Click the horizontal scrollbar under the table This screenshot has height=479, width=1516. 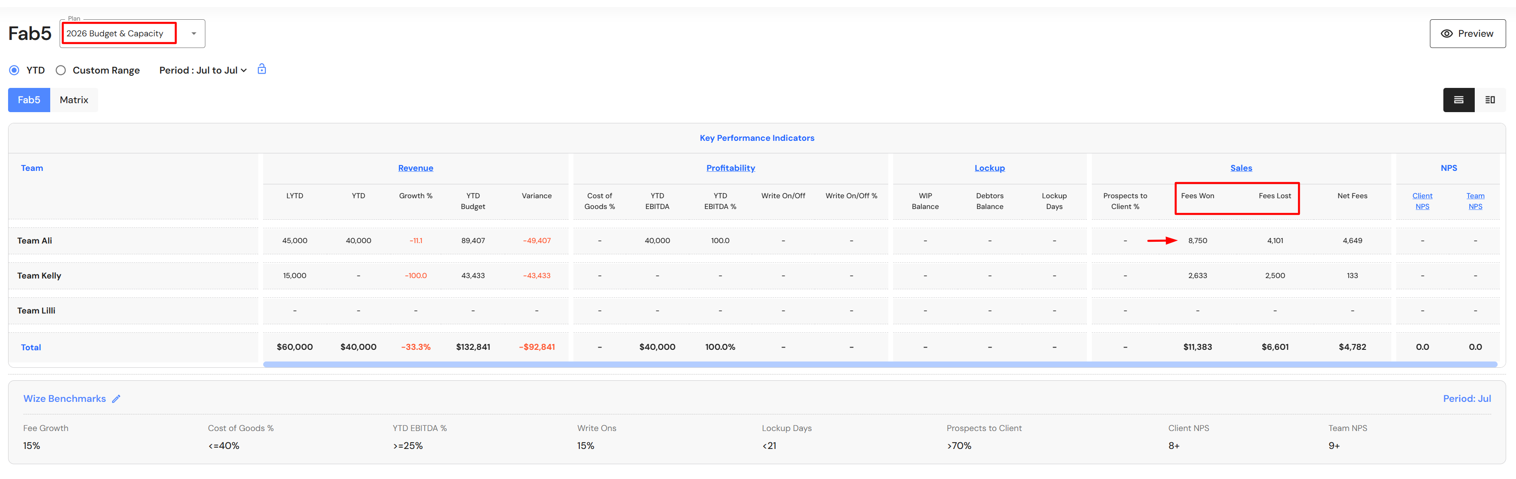coord(880,365)
